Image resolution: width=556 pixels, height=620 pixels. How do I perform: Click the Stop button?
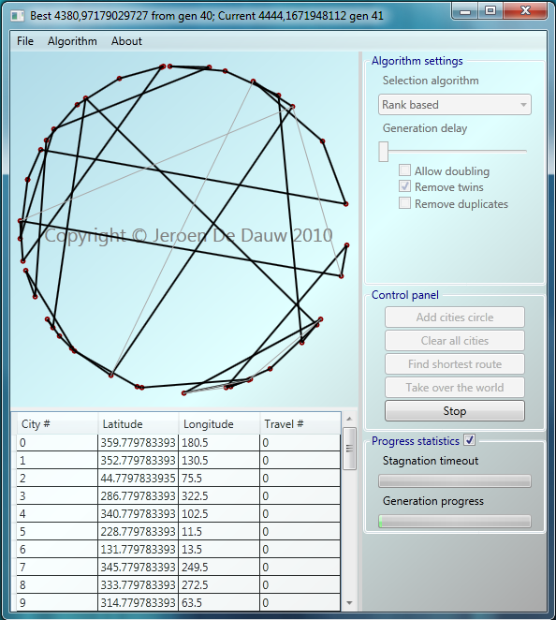455,411
